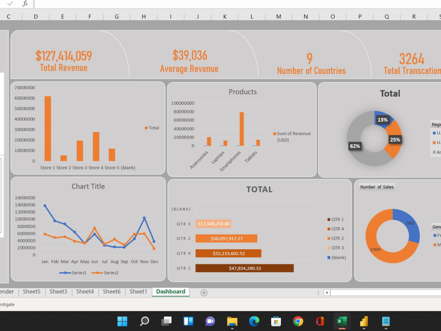Select column H header
This screenshot has height=331, width=441.
pyautogui.click(x=144, y=17)
